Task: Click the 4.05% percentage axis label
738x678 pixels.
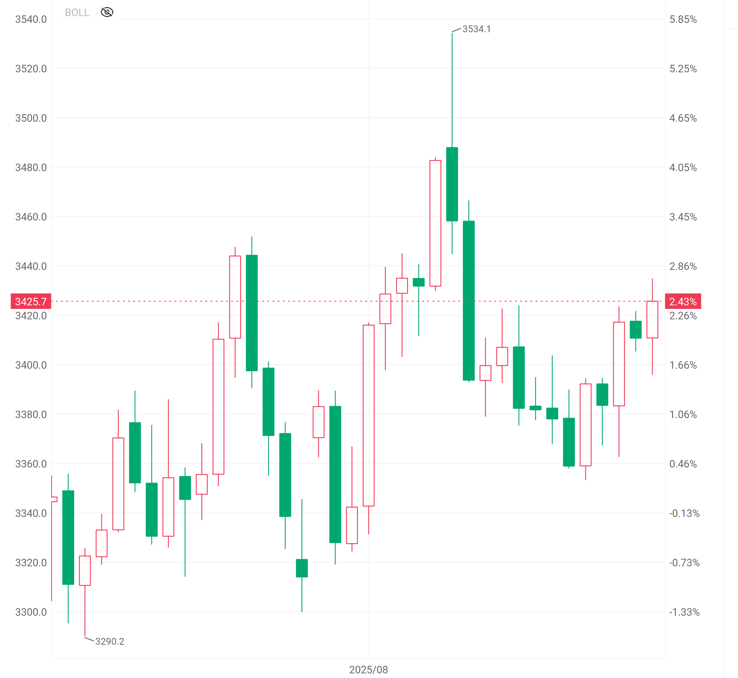Action: pos(682,168)
